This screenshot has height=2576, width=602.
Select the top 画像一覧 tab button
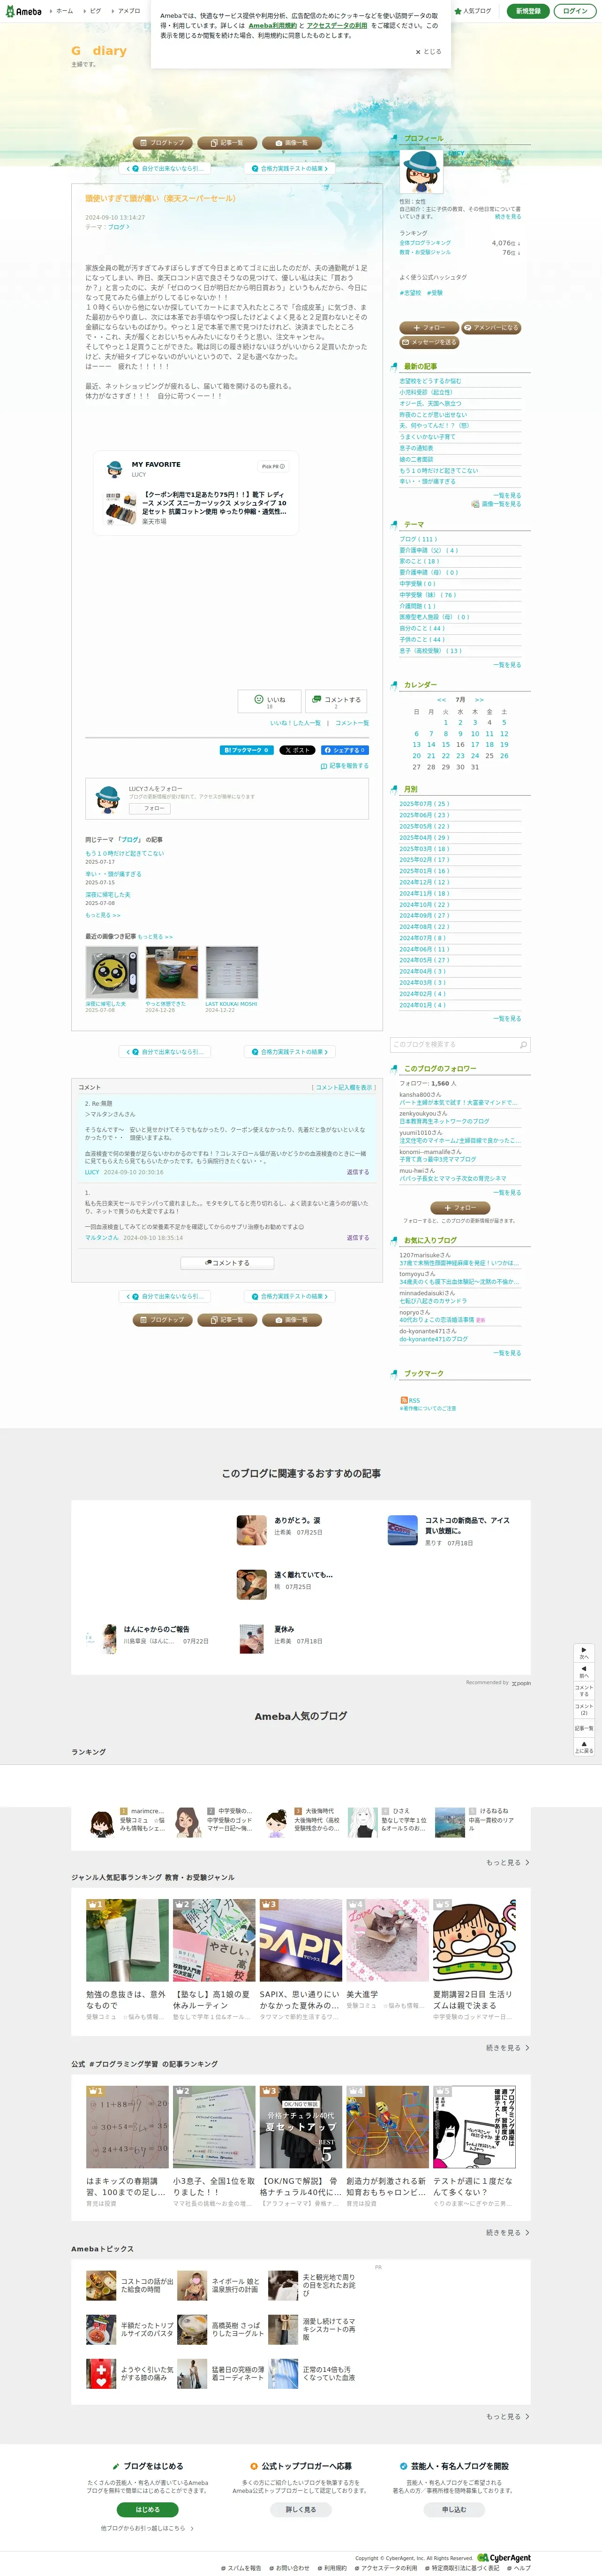click(293, 143)
